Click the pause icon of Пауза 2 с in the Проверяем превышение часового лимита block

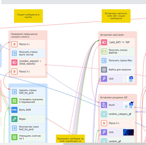click(x=14, y=44)
